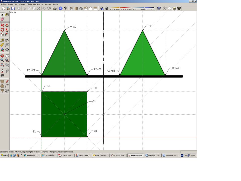Choose the Position Camera tool
Viewport: 241px width, 181px height.
pos(2,71)
